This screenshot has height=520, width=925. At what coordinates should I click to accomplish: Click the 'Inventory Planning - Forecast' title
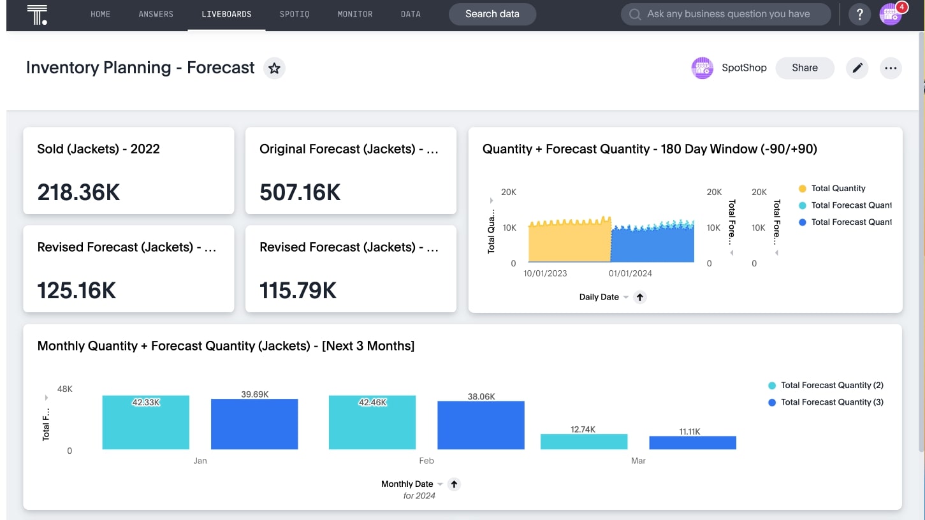pos(140,68)
